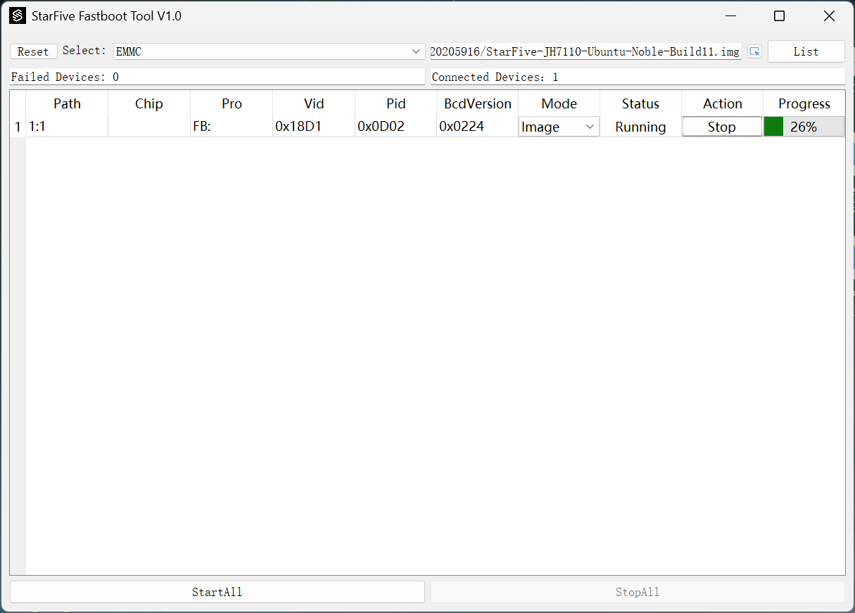Screen dimensions: 855x613
Task: Open the Image mode dropdown
Action: (559, 127)
